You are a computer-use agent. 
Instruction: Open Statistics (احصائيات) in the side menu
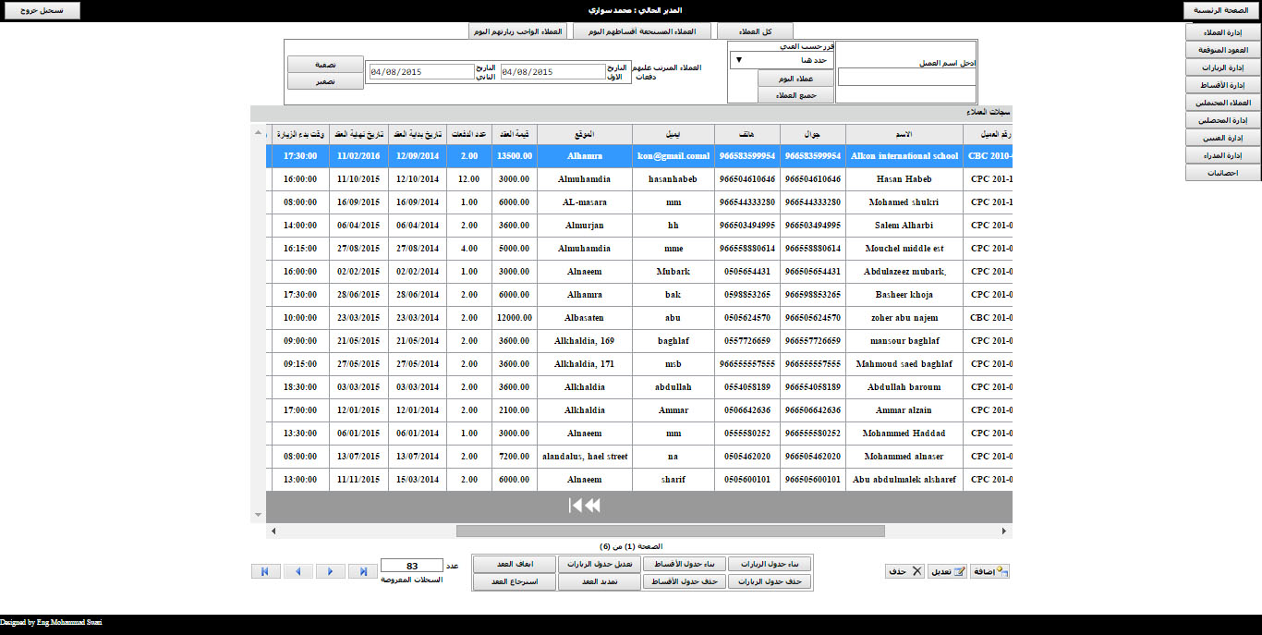1222,173
